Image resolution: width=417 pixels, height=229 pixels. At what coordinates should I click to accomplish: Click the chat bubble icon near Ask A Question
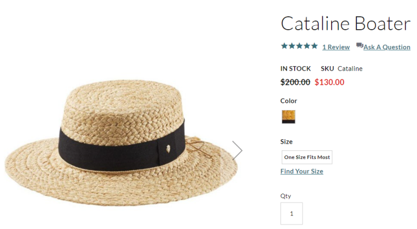pos(359,46)
